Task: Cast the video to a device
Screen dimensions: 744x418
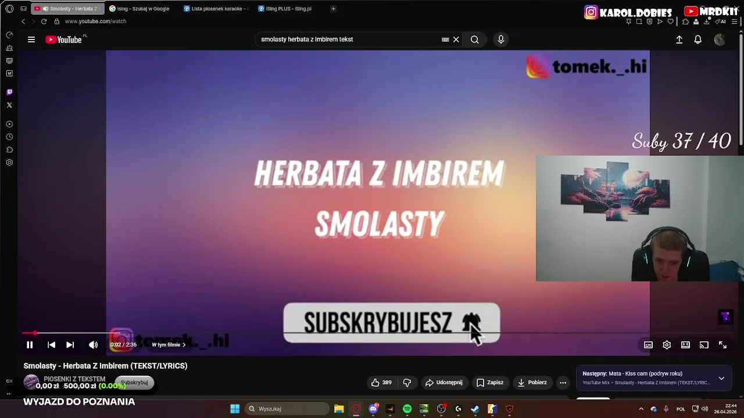Action: 704,345
